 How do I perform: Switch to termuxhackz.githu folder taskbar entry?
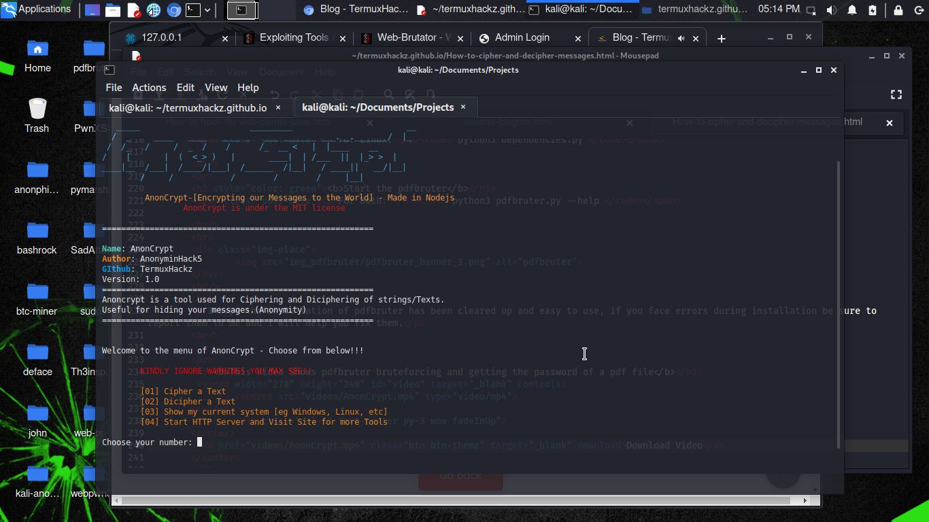695,10
